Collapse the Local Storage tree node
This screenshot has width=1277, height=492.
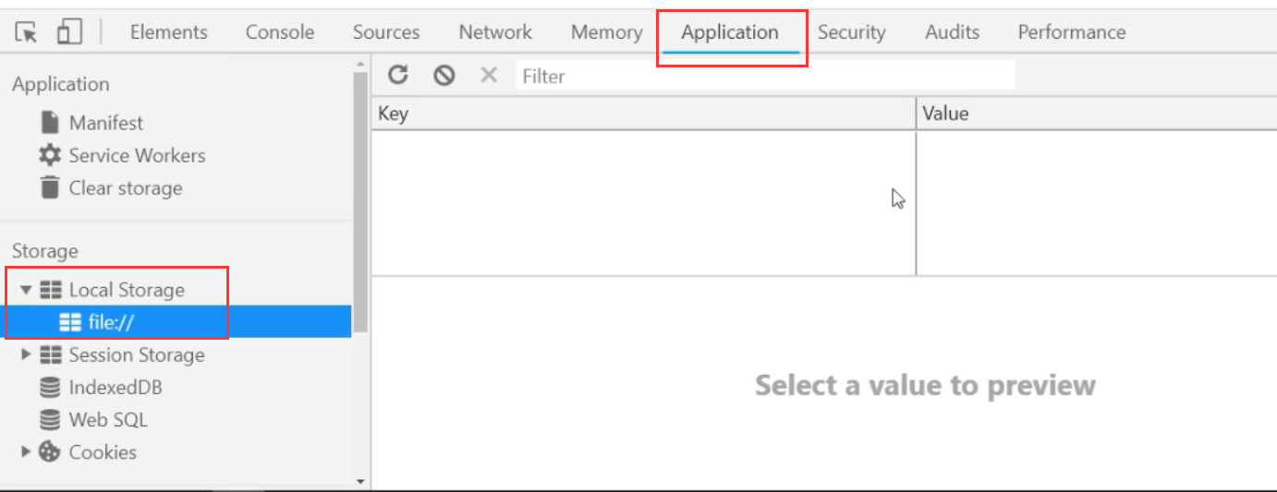26,290
